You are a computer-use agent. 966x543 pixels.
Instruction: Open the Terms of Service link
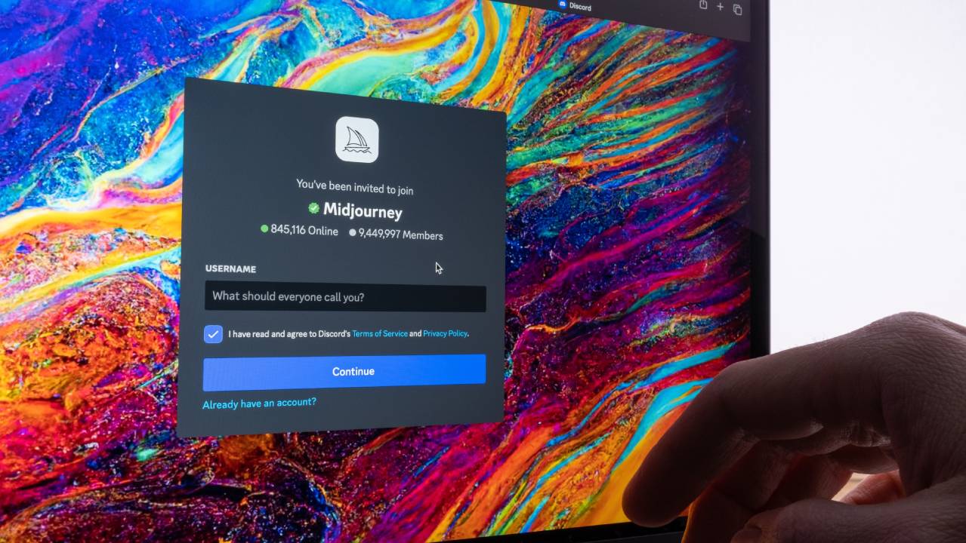[x=379, y=333]
